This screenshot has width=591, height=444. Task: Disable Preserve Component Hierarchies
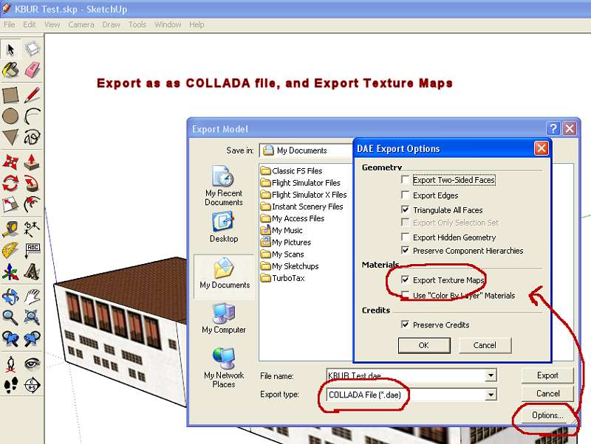(405, 250)
